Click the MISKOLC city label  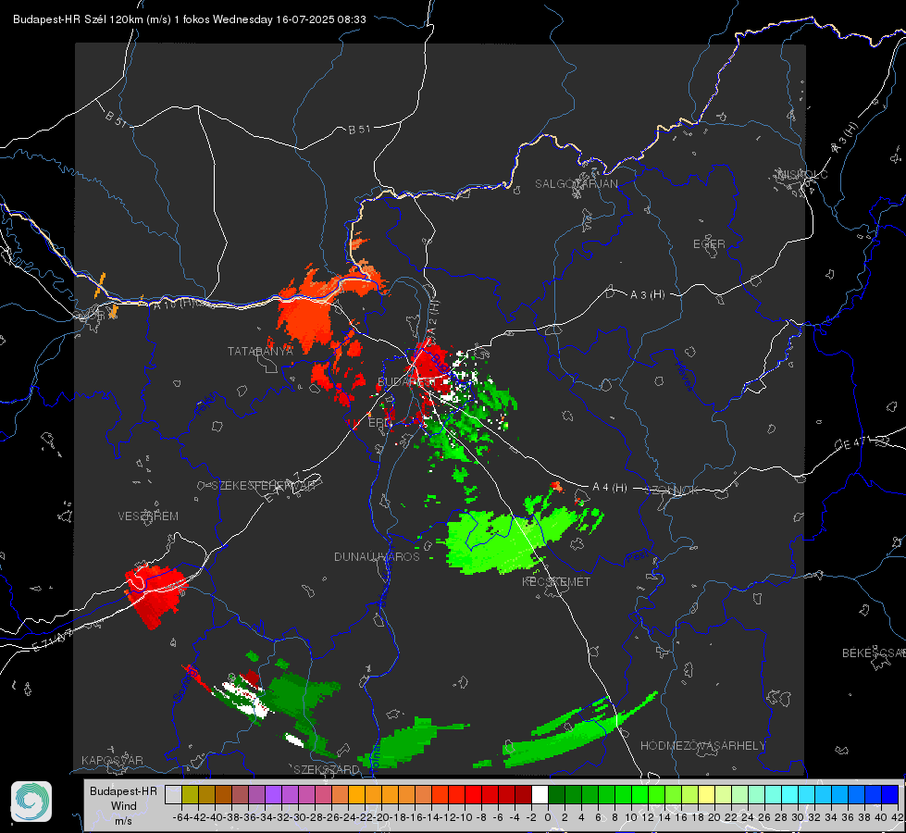802,174
